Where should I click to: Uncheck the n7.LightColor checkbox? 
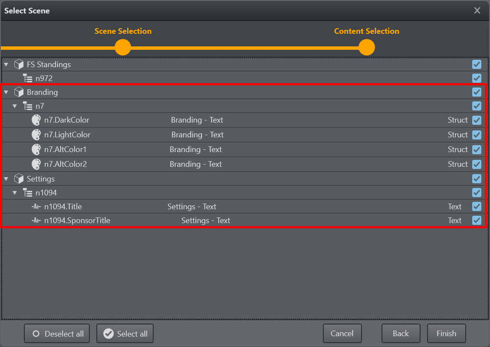(x=477, y=135)
